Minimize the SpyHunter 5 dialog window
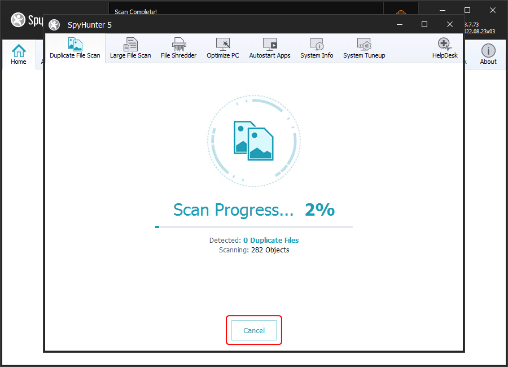The image size is (508, 367). pos(399,24)
